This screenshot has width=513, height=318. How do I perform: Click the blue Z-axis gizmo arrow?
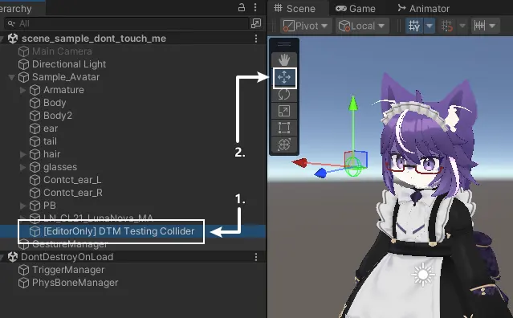[320, 173]
